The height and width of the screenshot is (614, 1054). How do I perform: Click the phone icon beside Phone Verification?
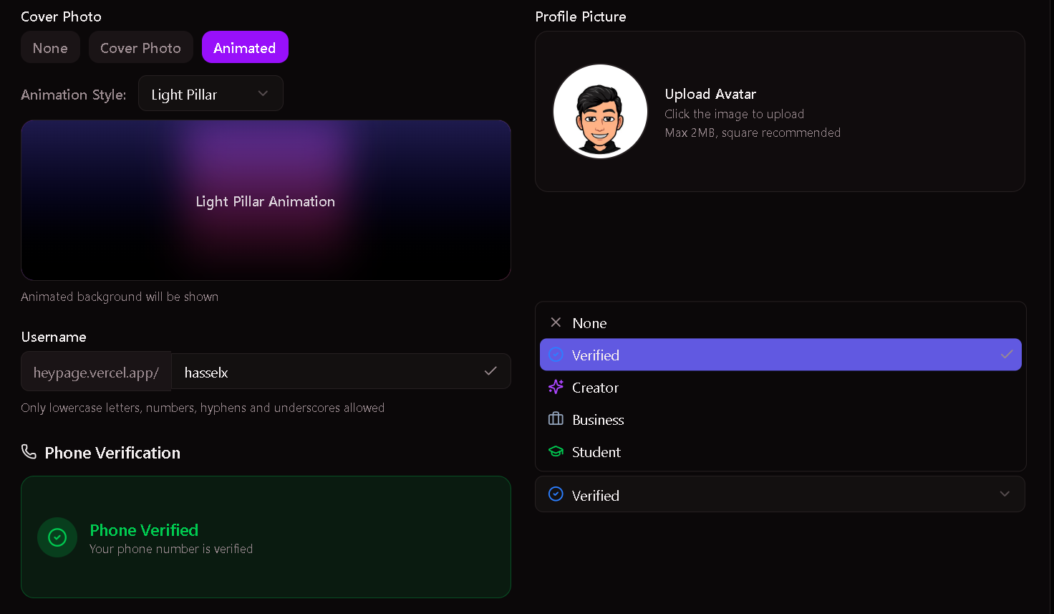[29, 452]
